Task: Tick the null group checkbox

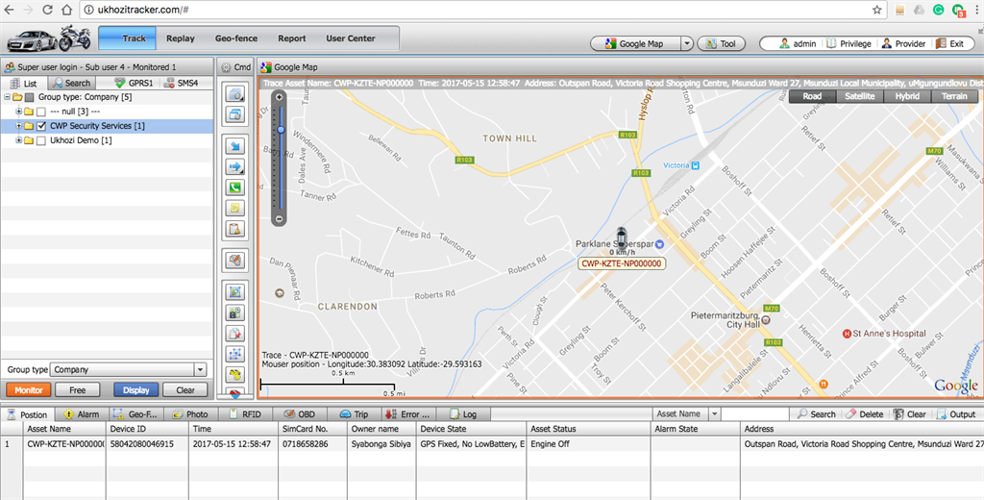Action: pos(41,112)
